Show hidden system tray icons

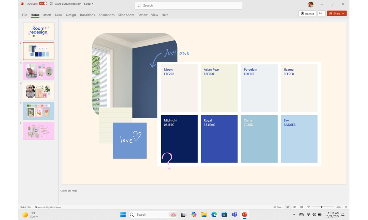point(294,215)
